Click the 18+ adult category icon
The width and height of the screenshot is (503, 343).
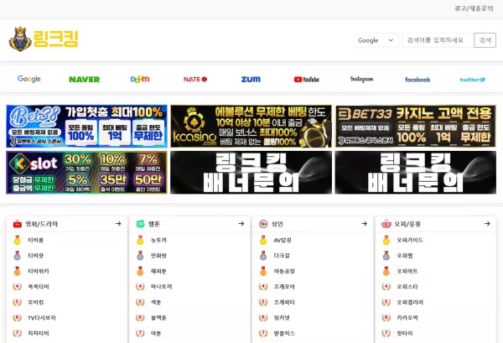263,224
